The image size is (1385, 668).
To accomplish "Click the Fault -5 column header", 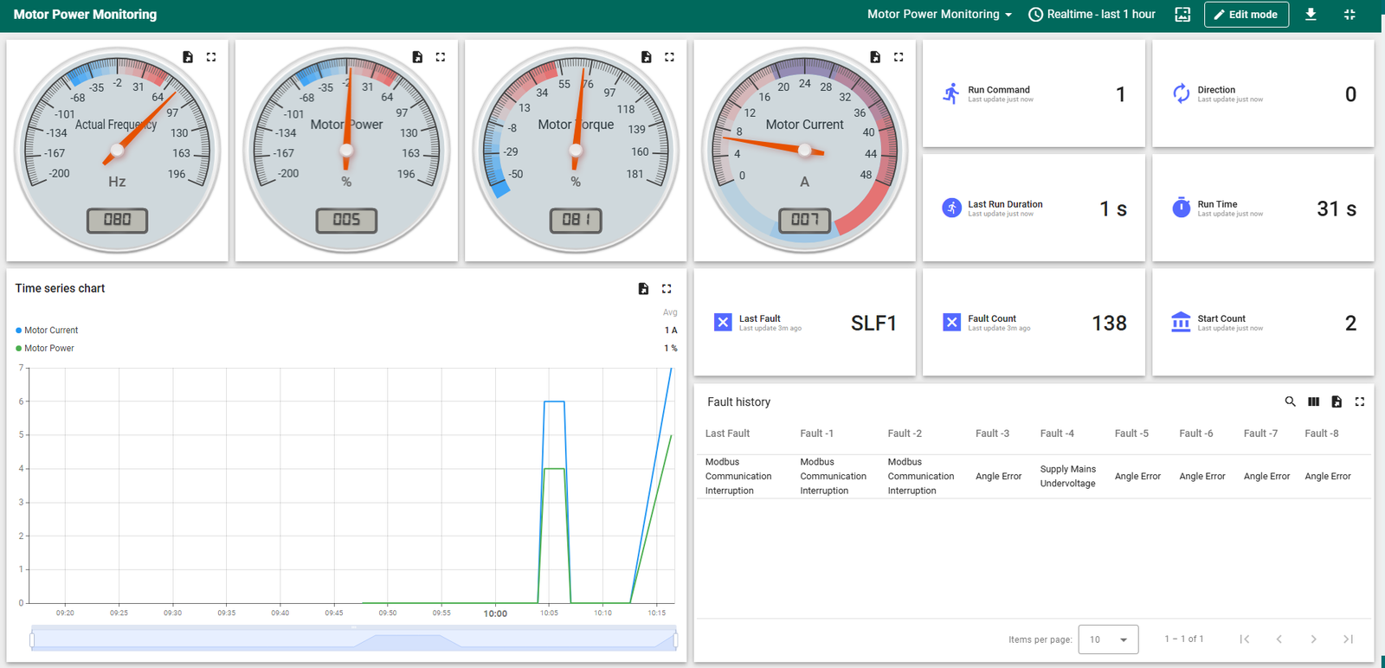I will coord(1131,434).
